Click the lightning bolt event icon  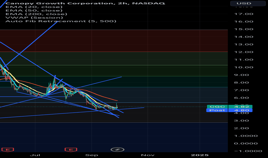click(117, 150)
